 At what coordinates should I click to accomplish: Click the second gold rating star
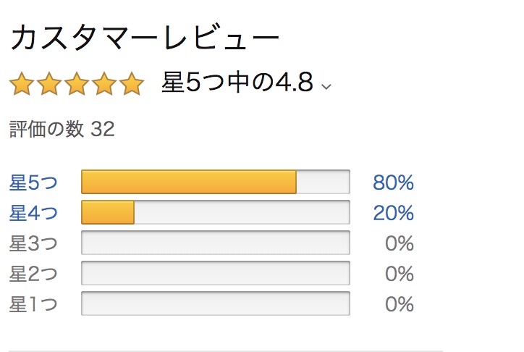(49, 83)
